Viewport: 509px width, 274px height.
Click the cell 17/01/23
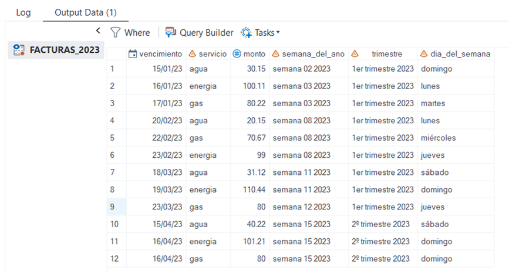tap(156, 103)
